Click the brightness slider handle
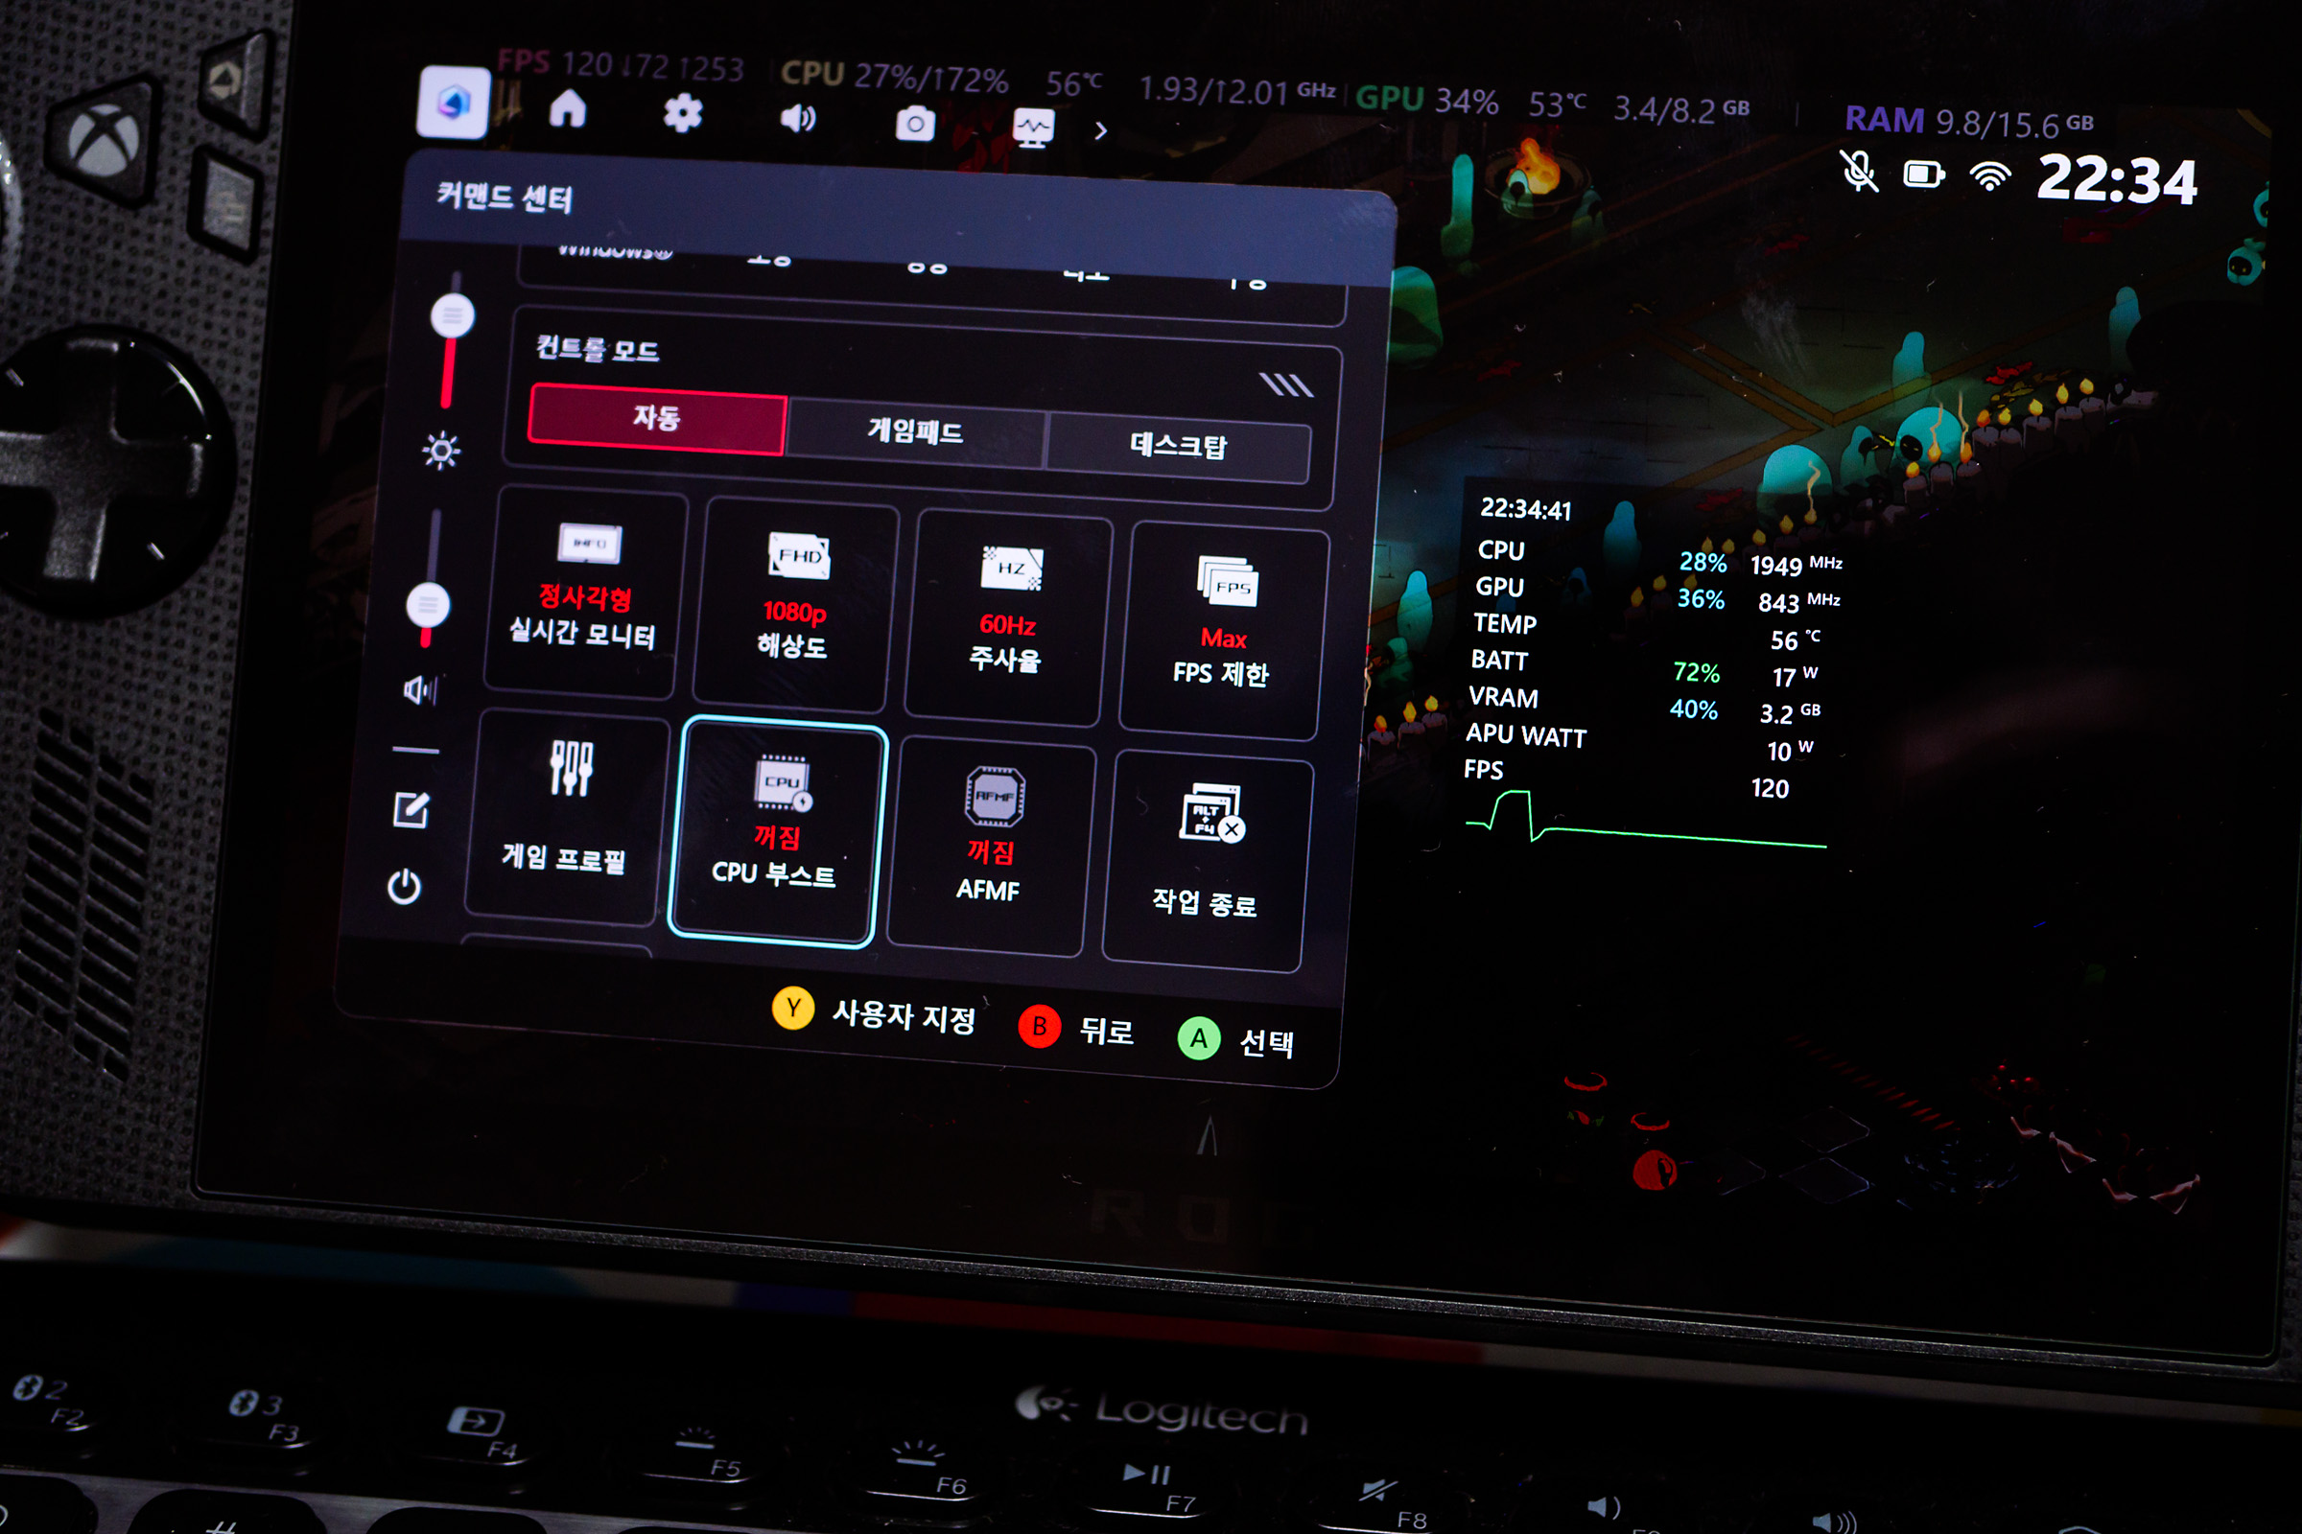Viewport: 2302px width, 1534px height. [x=452, y=316]
